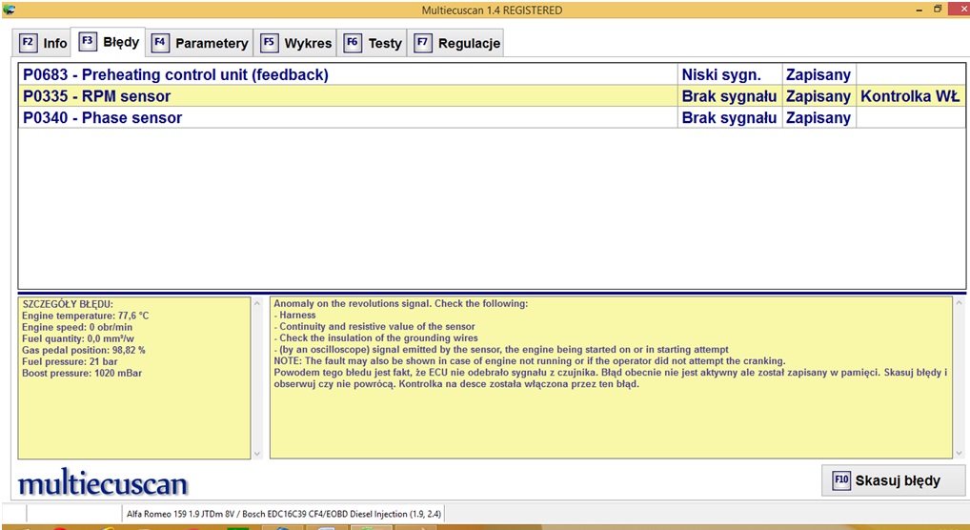The width and height of the screenshot is (970, 530).
Task: Click the Fuel quantity: 0,0 mm³/w line
Action: coord(78,338)
